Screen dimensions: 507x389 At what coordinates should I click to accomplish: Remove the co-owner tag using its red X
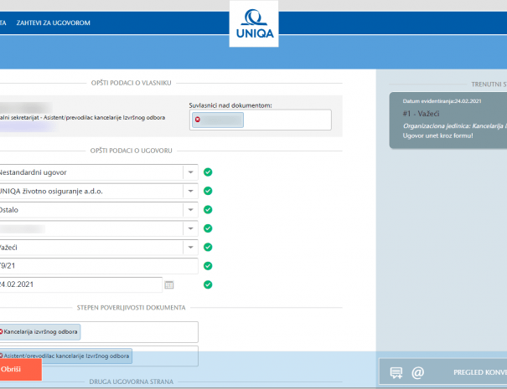click(x=198, y=120)
